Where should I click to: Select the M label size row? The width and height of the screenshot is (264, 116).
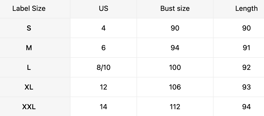pos(29,48)
